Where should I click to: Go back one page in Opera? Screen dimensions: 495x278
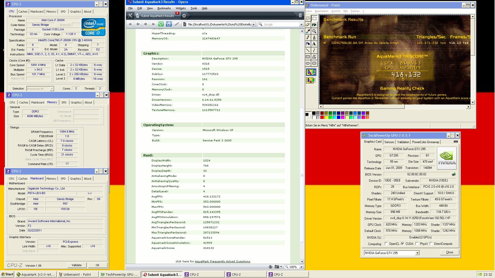click(x=138, y=24)
